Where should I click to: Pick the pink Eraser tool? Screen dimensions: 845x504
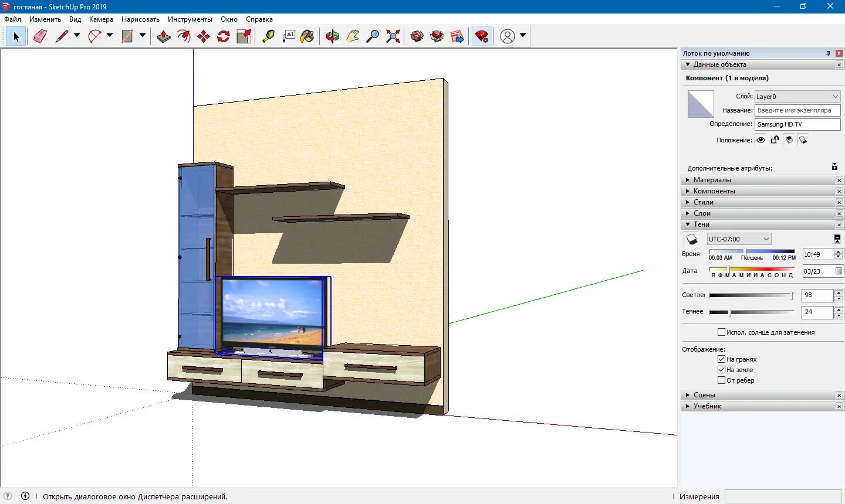tap(40, 36)
